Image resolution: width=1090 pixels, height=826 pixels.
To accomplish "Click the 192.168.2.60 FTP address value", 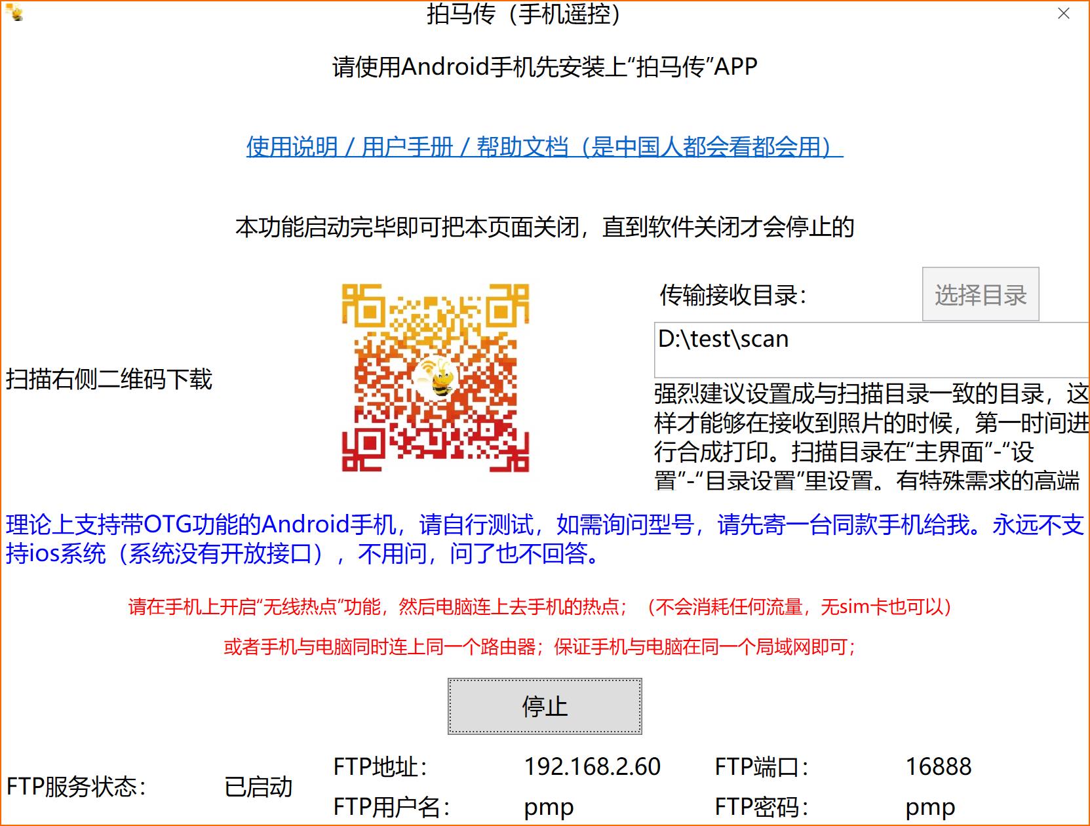I will pos(592,766).
